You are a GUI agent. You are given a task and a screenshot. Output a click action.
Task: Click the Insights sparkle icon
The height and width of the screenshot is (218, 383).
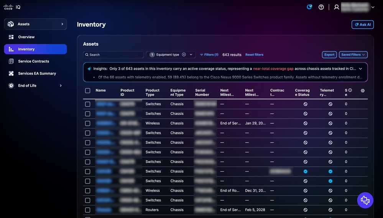[89, 69]
